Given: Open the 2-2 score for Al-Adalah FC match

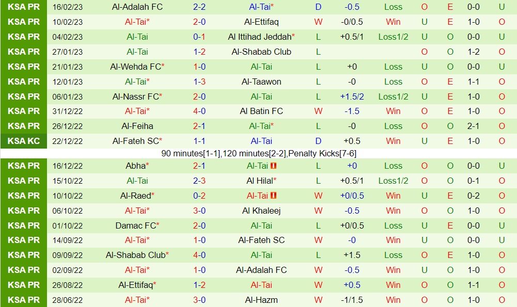Looking at the screenshot, I should (199, 7).
